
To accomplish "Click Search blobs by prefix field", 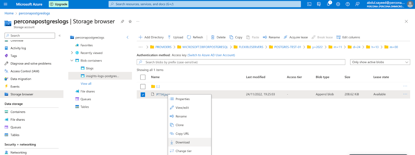I will pos(241,62).
